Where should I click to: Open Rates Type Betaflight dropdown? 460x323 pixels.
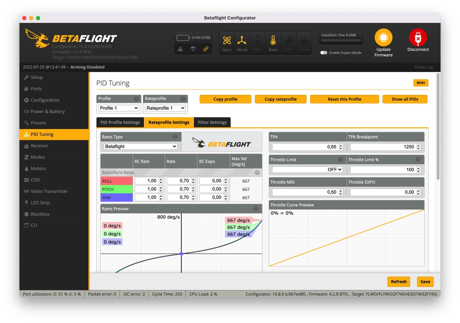[140, 146]
